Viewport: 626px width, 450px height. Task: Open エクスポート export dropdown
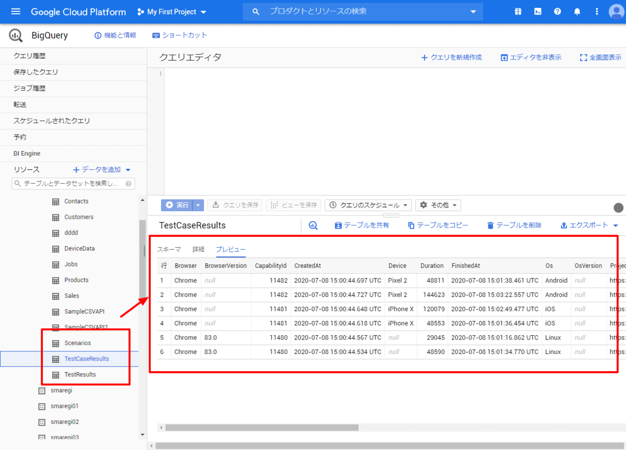589,225
